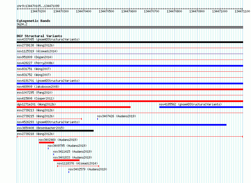The width and height of the screenshot is (251, 183).
Task: Open variant esv2739213 (Wong2012b)
Action: (36, 110)
